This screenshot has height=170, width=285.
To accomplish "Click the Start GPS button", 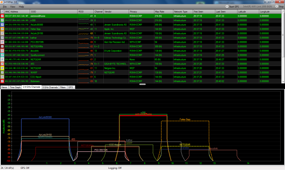I will [232, 7].
